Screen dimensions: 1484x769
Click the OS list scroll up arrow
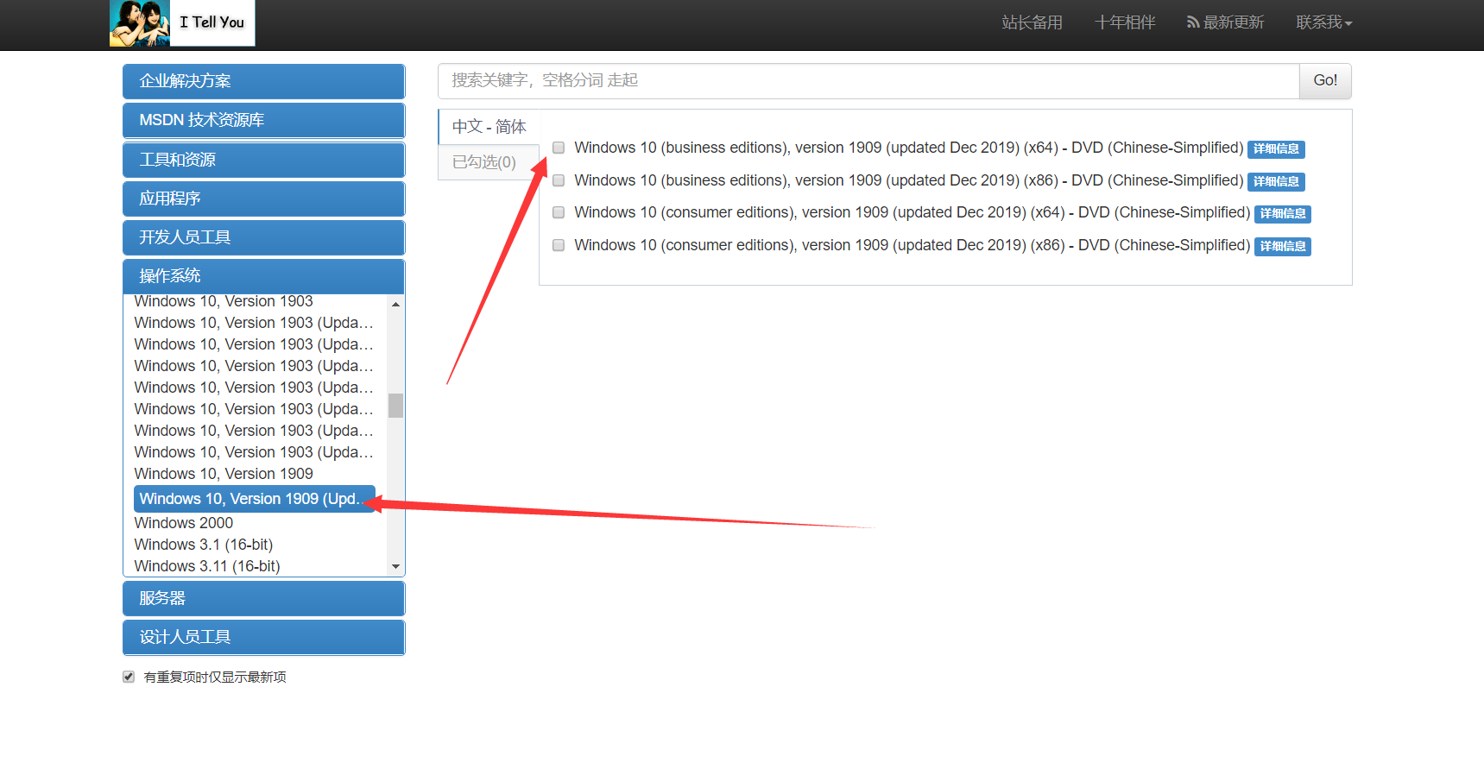click(395, 304)
